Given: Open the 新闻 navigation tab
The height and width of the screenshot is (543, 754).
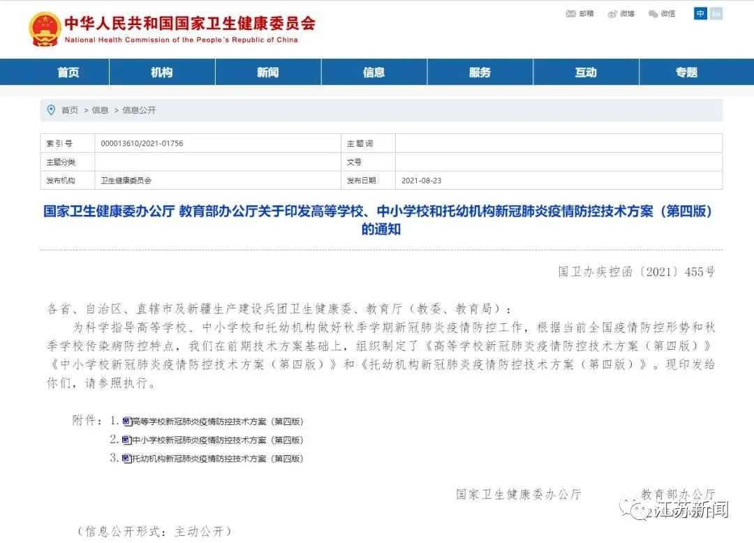Looking at the screenshot, I should pyautogui.click(x=268, y=72).
